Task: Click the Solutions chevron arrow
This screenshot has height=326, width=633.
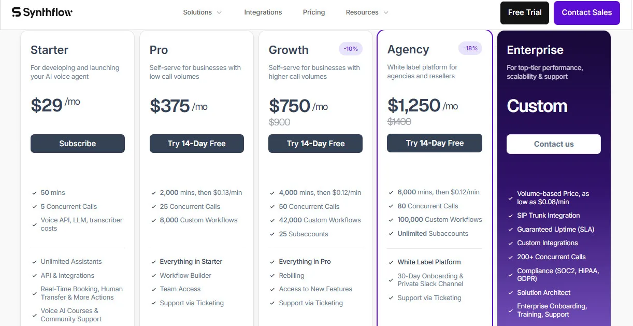Action: [x=219, y=12]
